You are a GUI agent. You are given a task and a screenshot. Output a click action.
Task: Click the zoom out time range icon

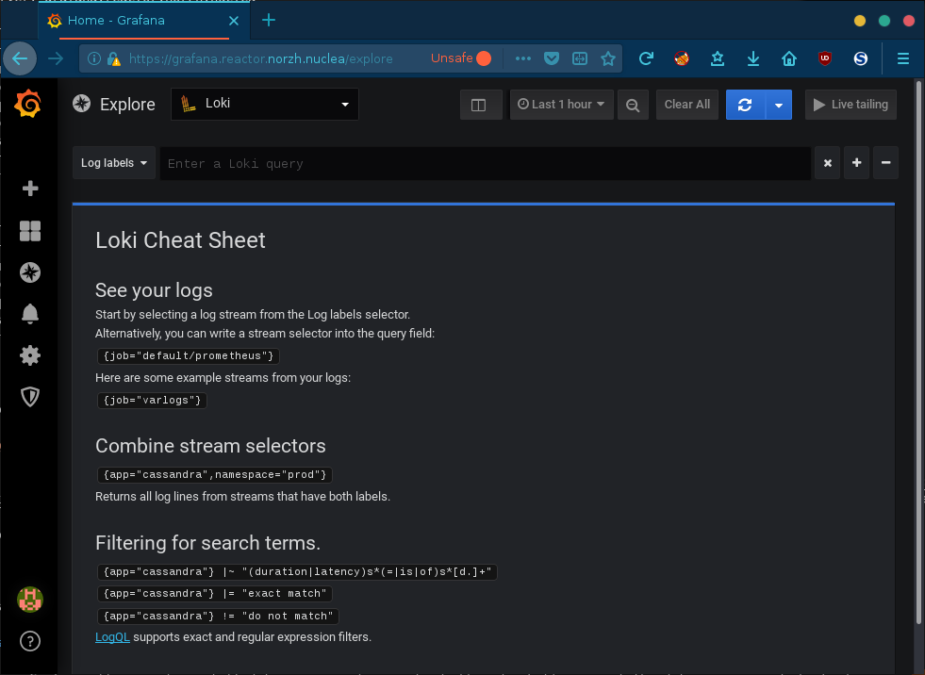[x=633, y=105]
